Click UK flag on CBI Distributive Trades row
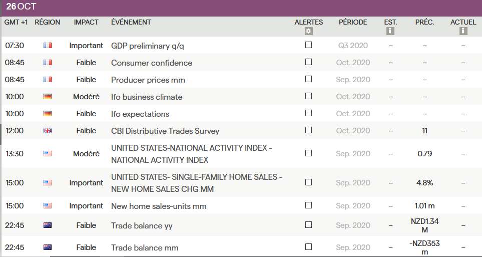 (x=48, y=131)
